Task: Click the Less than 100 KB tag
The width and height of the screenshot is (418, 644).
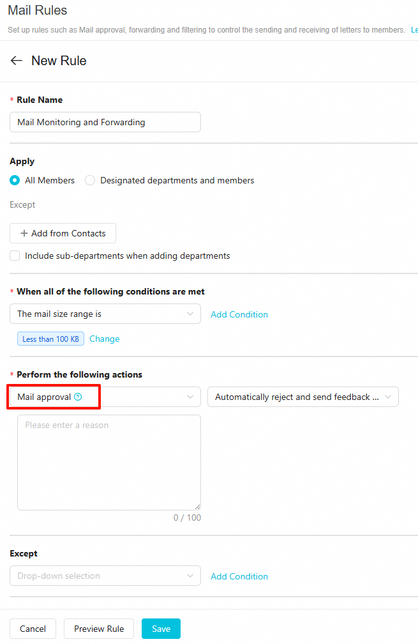Action: pyautogui.click(x=50, y=339)
